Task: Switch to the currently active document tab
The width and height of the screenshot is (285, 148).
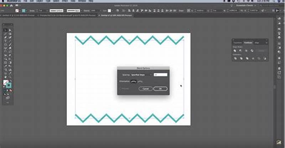Action: coord(116,16)
